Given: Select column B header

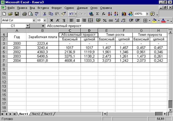Looking at the screenshot, I should 42,30.
